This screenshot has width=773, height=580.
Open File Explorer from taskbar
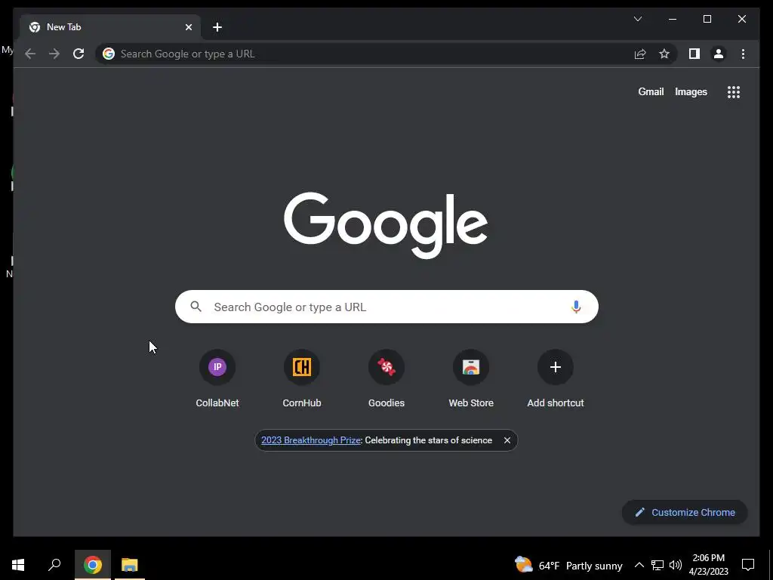[130, 565]
